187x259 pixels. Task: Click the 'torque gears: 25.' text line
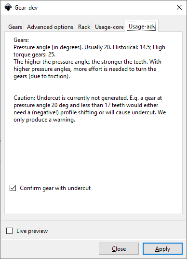tap(34, 55)
